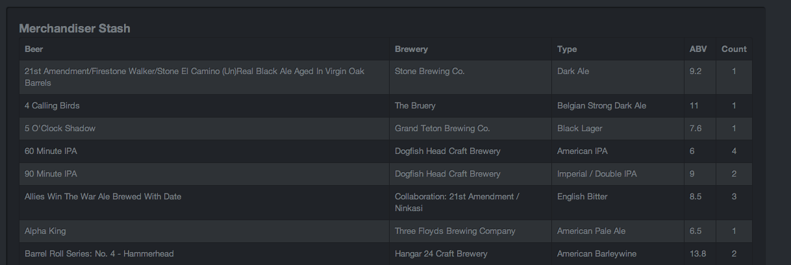
Task: Sort table by Type column header
Action: click(567, 49)
